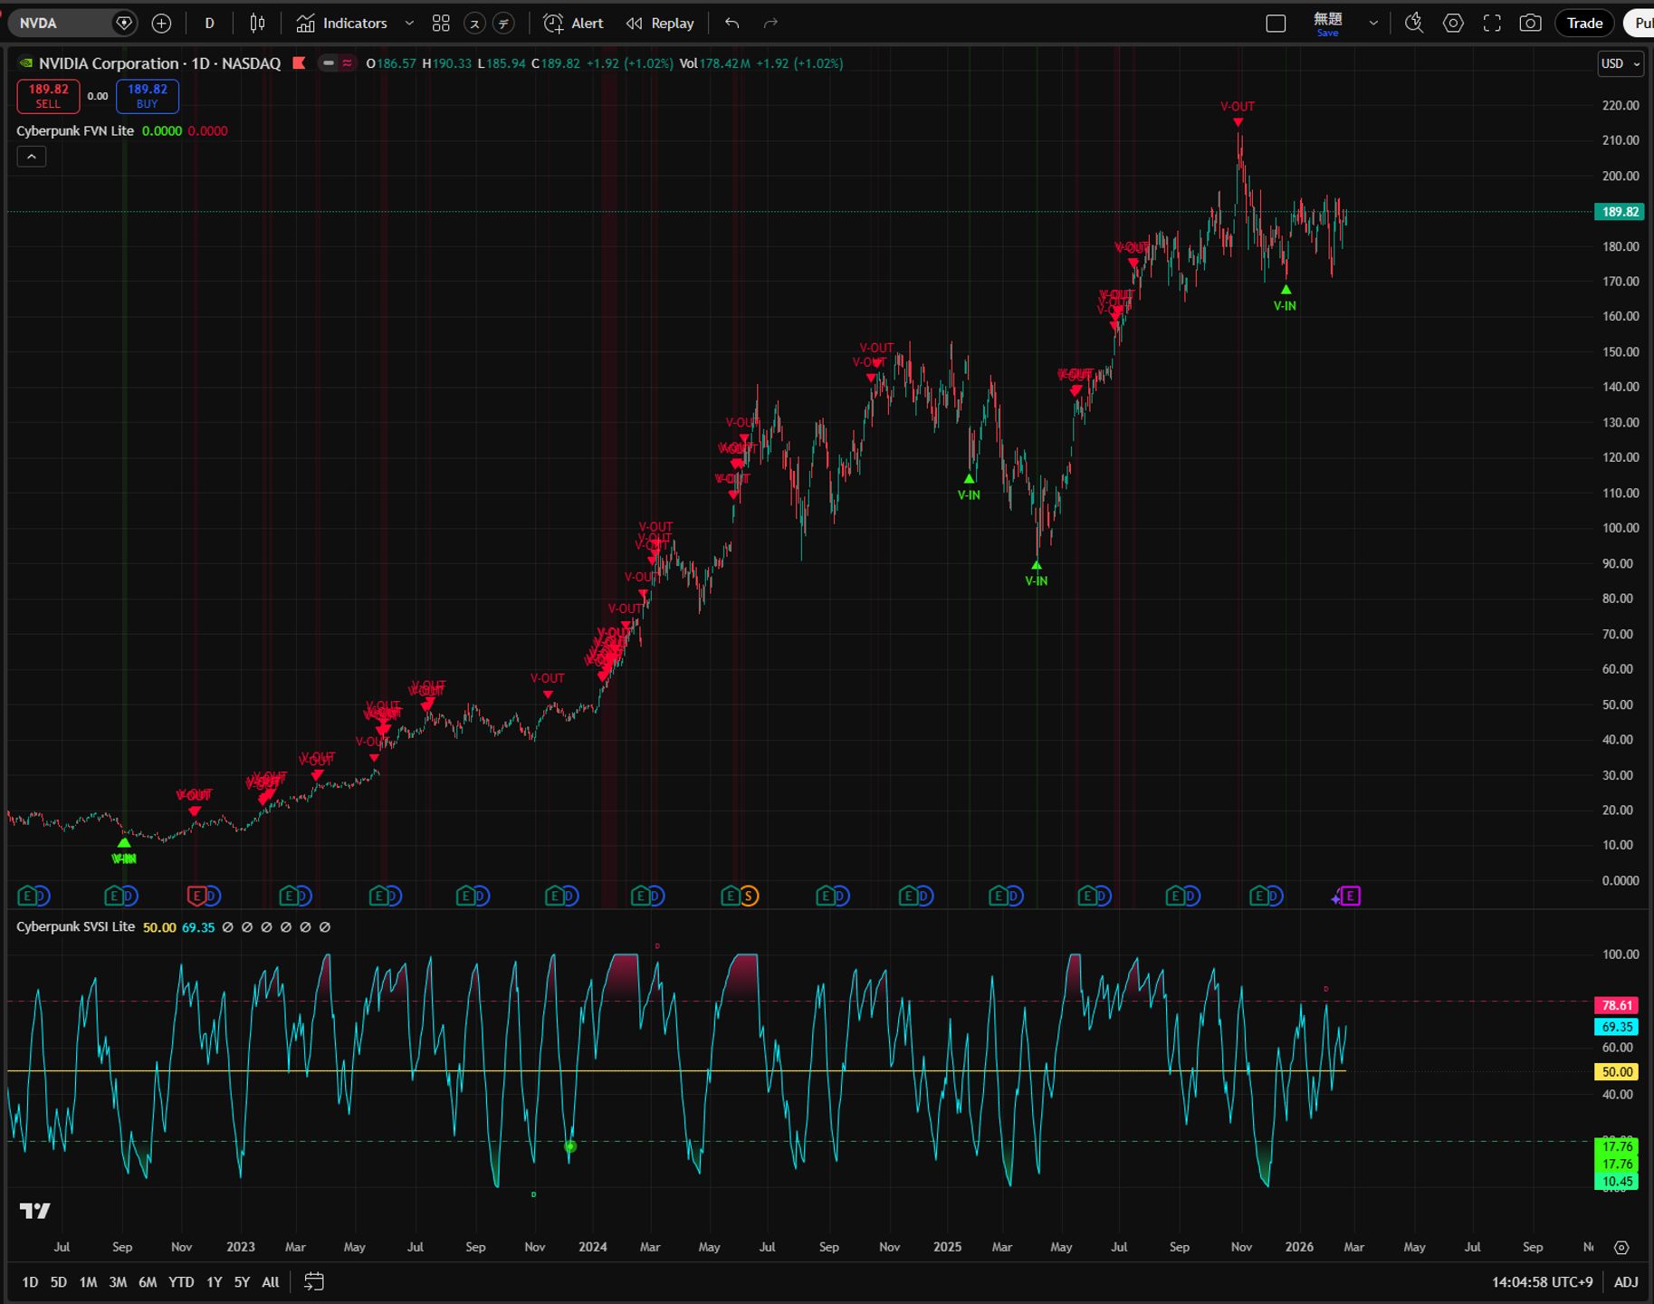Open the Trade panel
The image size is (1654, 1304).
(1584, 24)
